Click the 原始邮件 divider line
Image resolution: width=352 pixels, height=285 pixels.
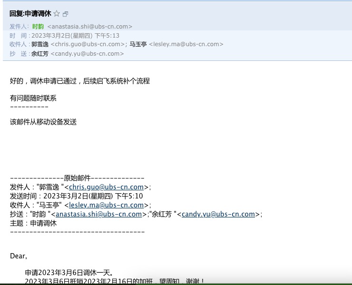(x=77, y=178)
